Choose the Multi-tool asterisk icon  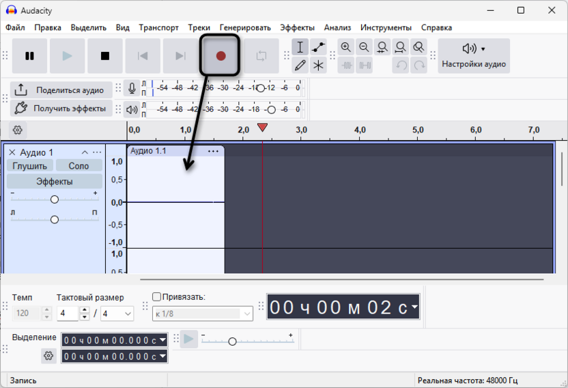coord(318,66)
